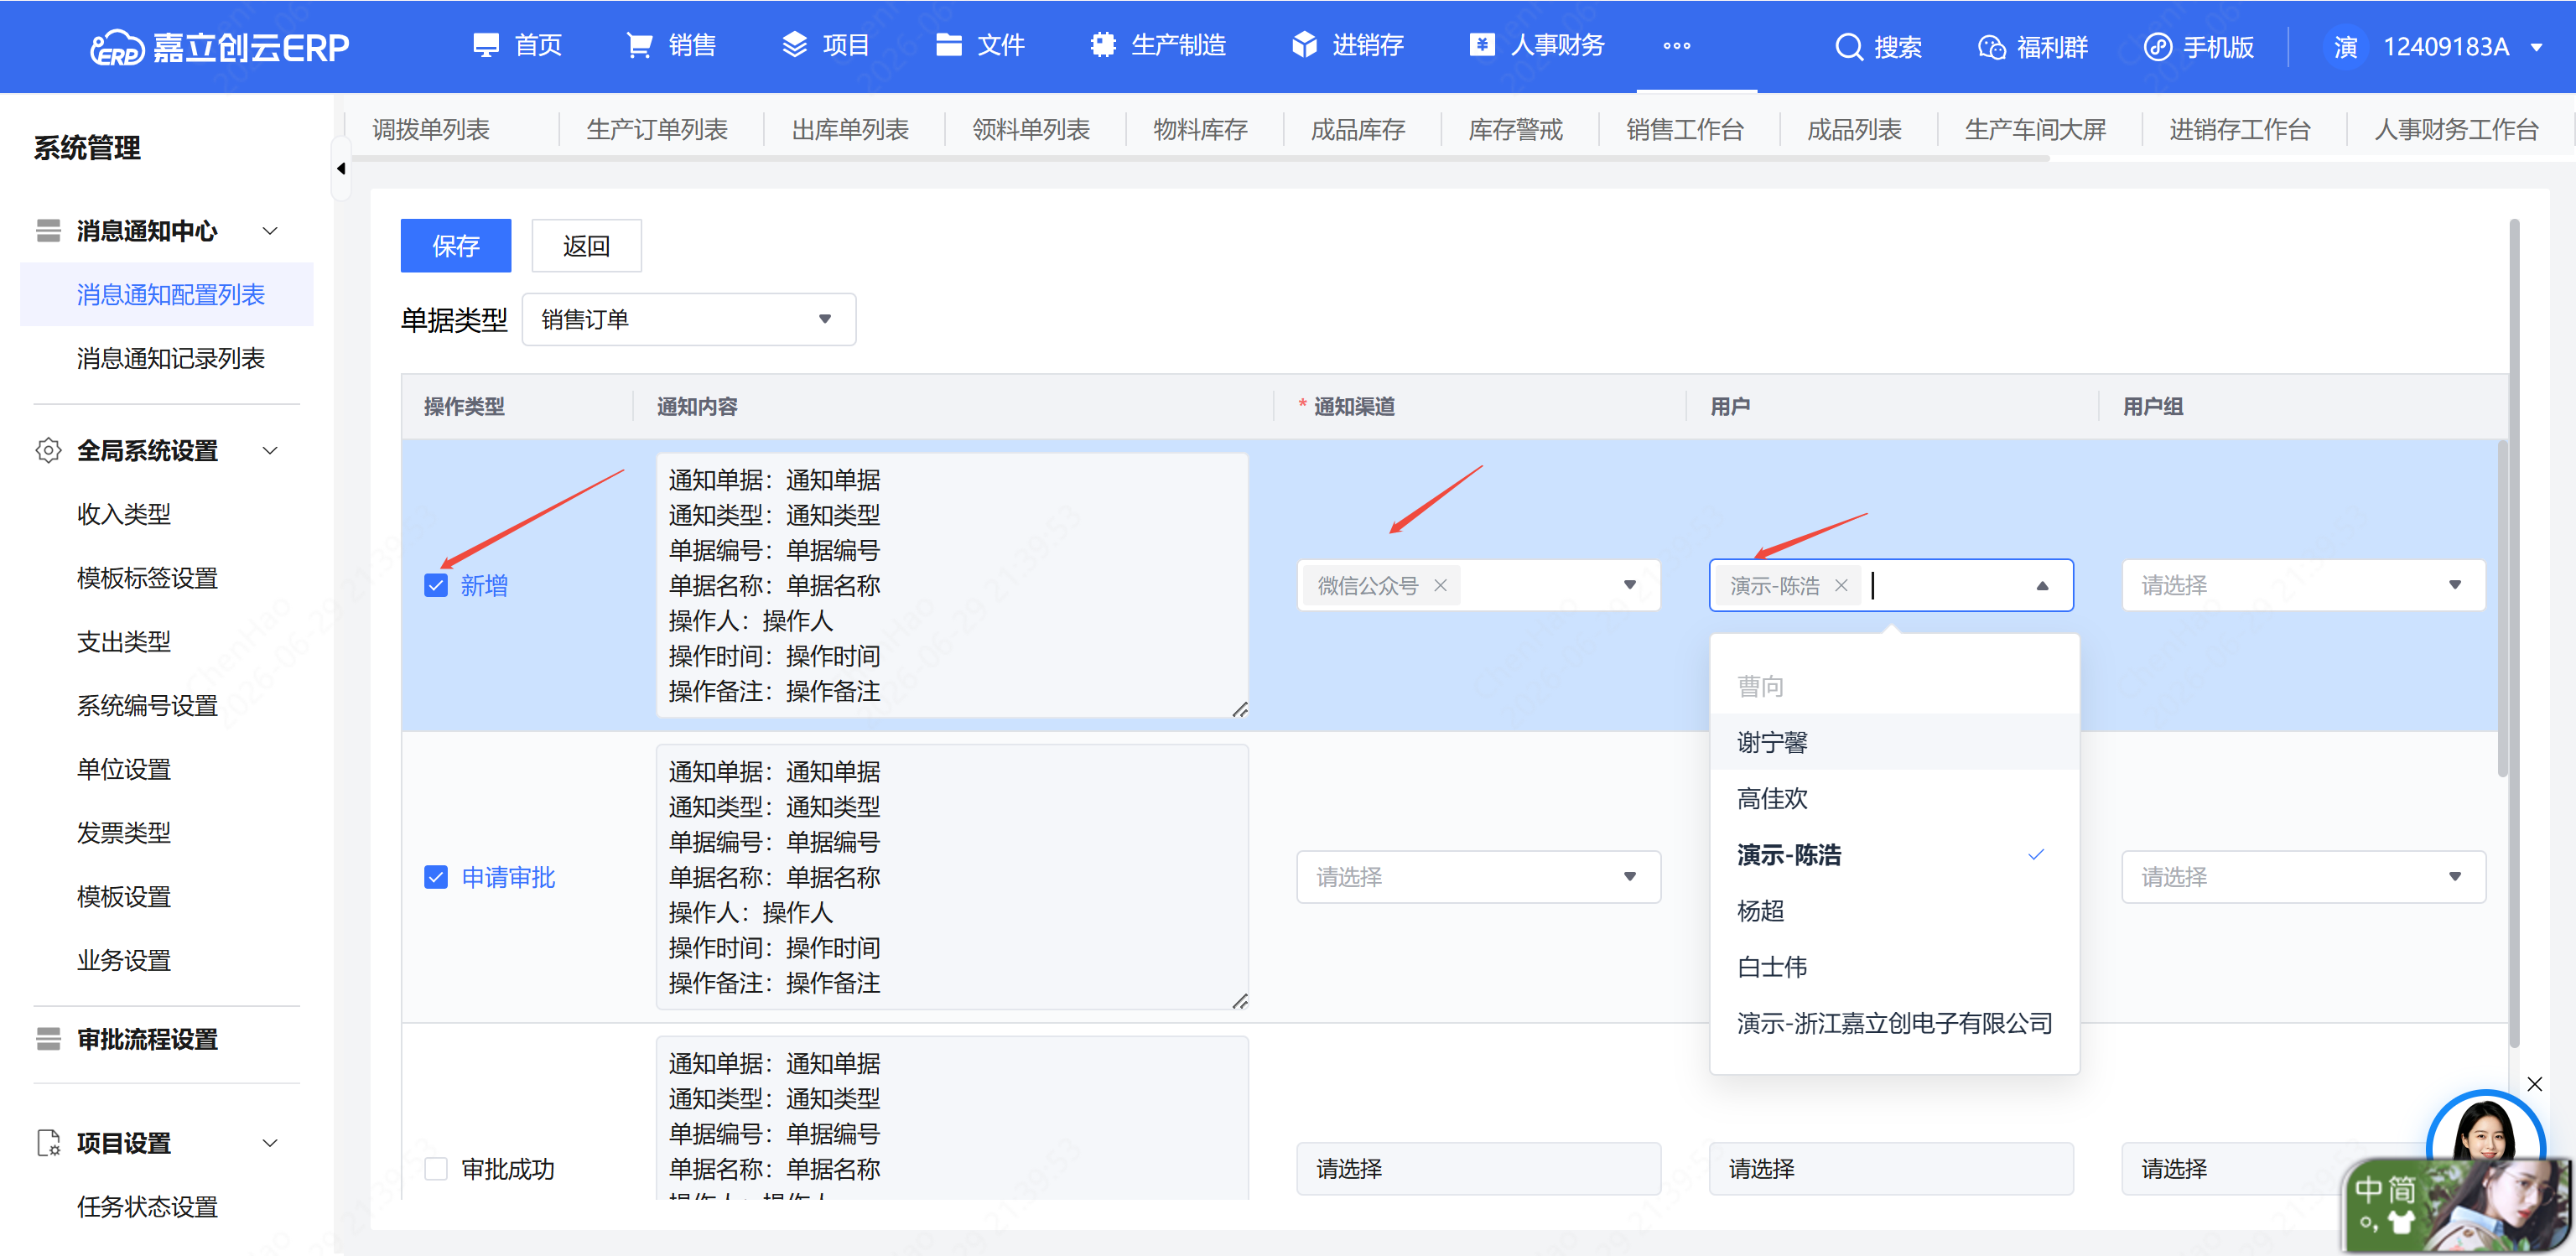
Task: Switch to the 生产车间大屏 tab
Action: coord(2035,129)
